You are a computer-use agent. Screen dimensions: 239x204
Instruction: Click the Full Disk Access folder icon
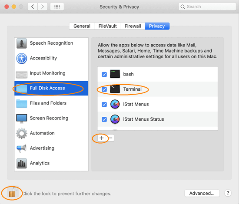pyautogui.click(x=21, y=89)
